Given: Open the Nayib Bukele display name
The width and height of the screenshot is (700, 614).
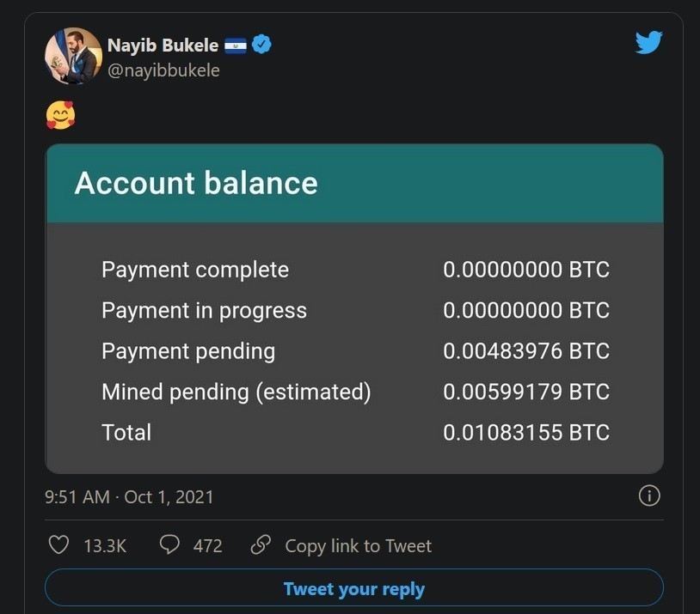Looking at the screenshot, I should pos(163,46).
